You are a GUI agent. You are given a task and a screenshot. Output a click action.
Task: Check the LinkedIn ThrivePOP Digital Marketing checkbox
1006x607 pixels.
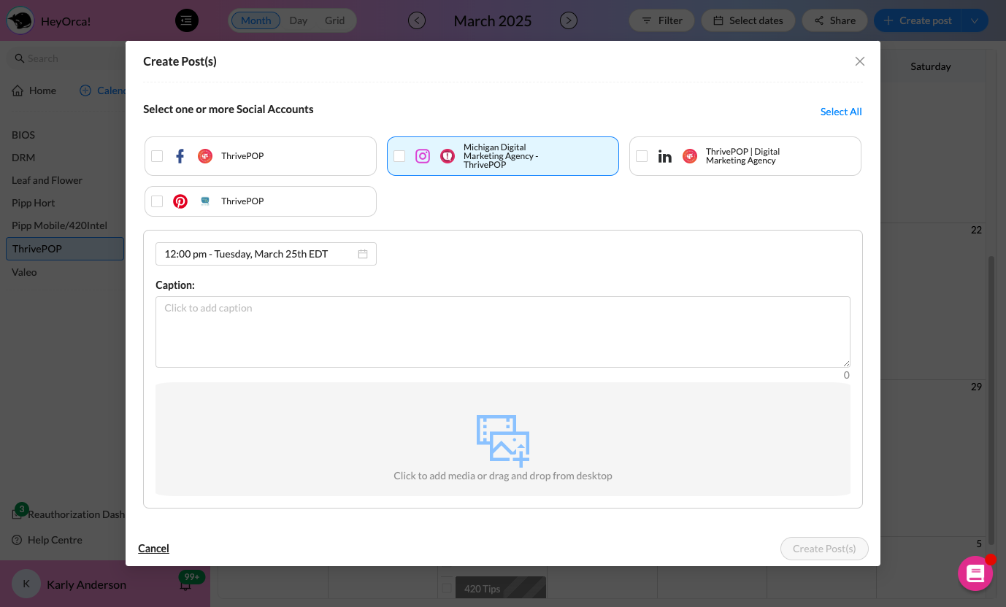pos(642,156)
